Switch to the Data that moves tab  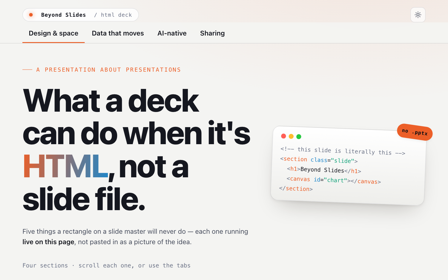pyautogui.click(x=118, y=33)
